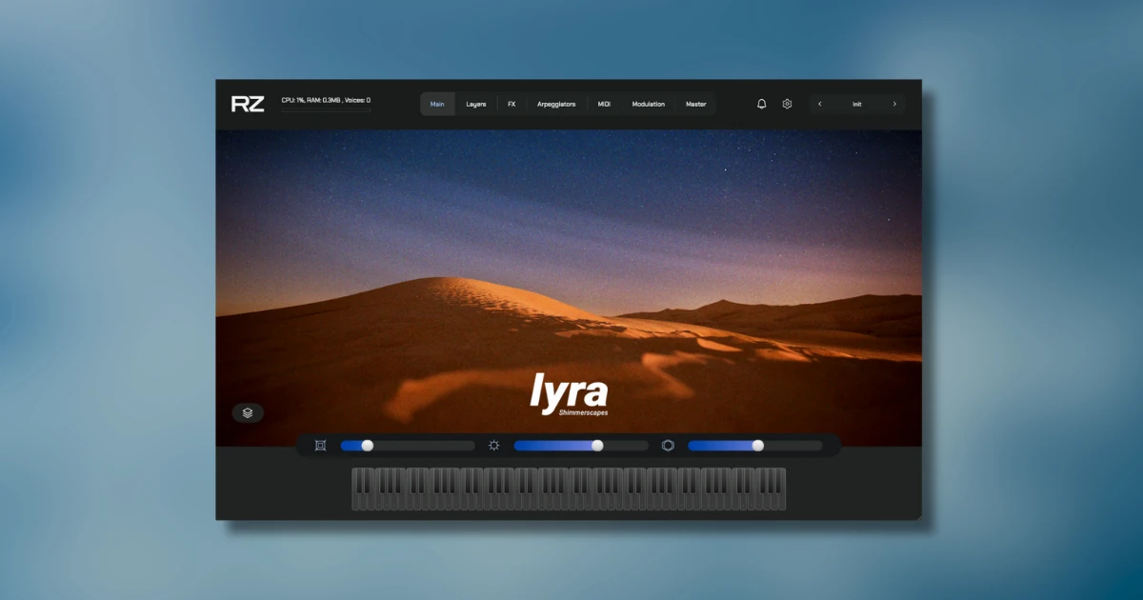The image size is (1143, 600).
Task: Switch to the FX tab
Action: point(511,104)
